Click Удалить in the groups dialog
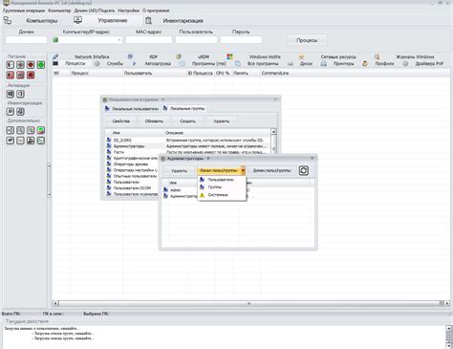The width and height of the screenshot is (453, 349). 222,121
